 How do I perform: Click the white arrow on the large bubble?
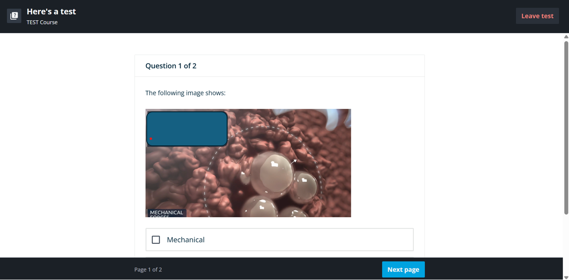[x=293, y=162]
